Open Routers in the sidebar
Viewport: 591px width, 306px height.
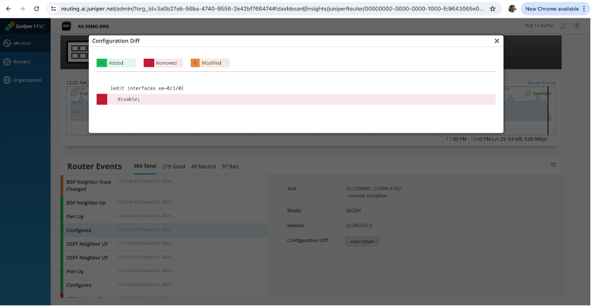pos(25,62)
